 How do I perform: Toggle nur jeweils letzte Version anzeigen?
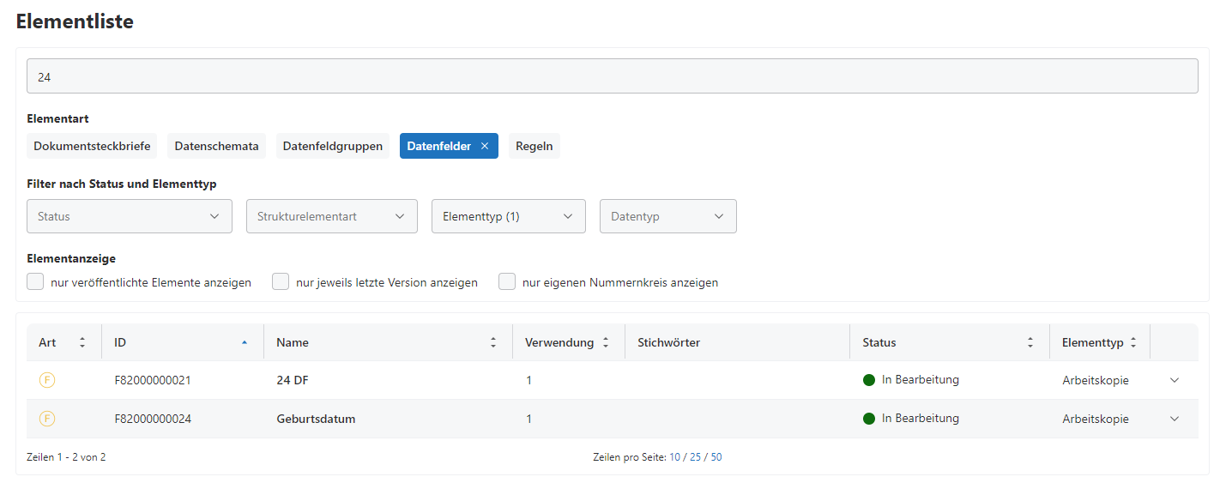coord(281,282)
